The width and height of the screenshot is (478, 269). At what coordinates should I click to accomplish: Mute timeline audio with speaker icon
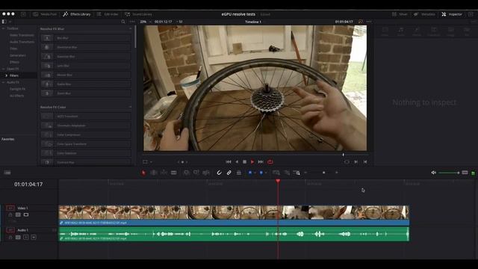tap(433, 173)
